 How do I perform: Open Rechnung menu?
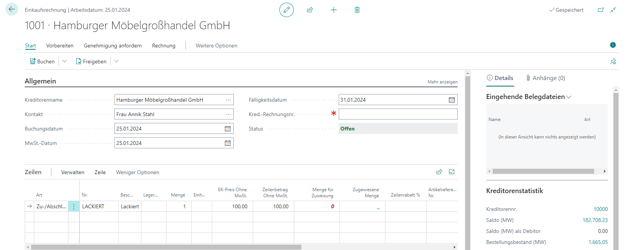point(164,46)
